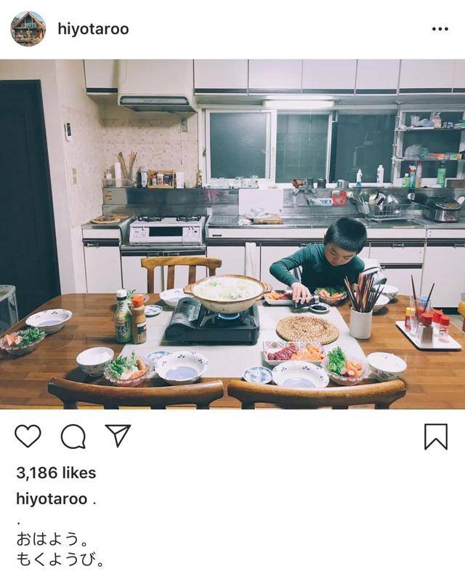Viewport: 465px width, 577px height.
Task: View who liked via 3,186 likes
Action: tap(56, 473)
